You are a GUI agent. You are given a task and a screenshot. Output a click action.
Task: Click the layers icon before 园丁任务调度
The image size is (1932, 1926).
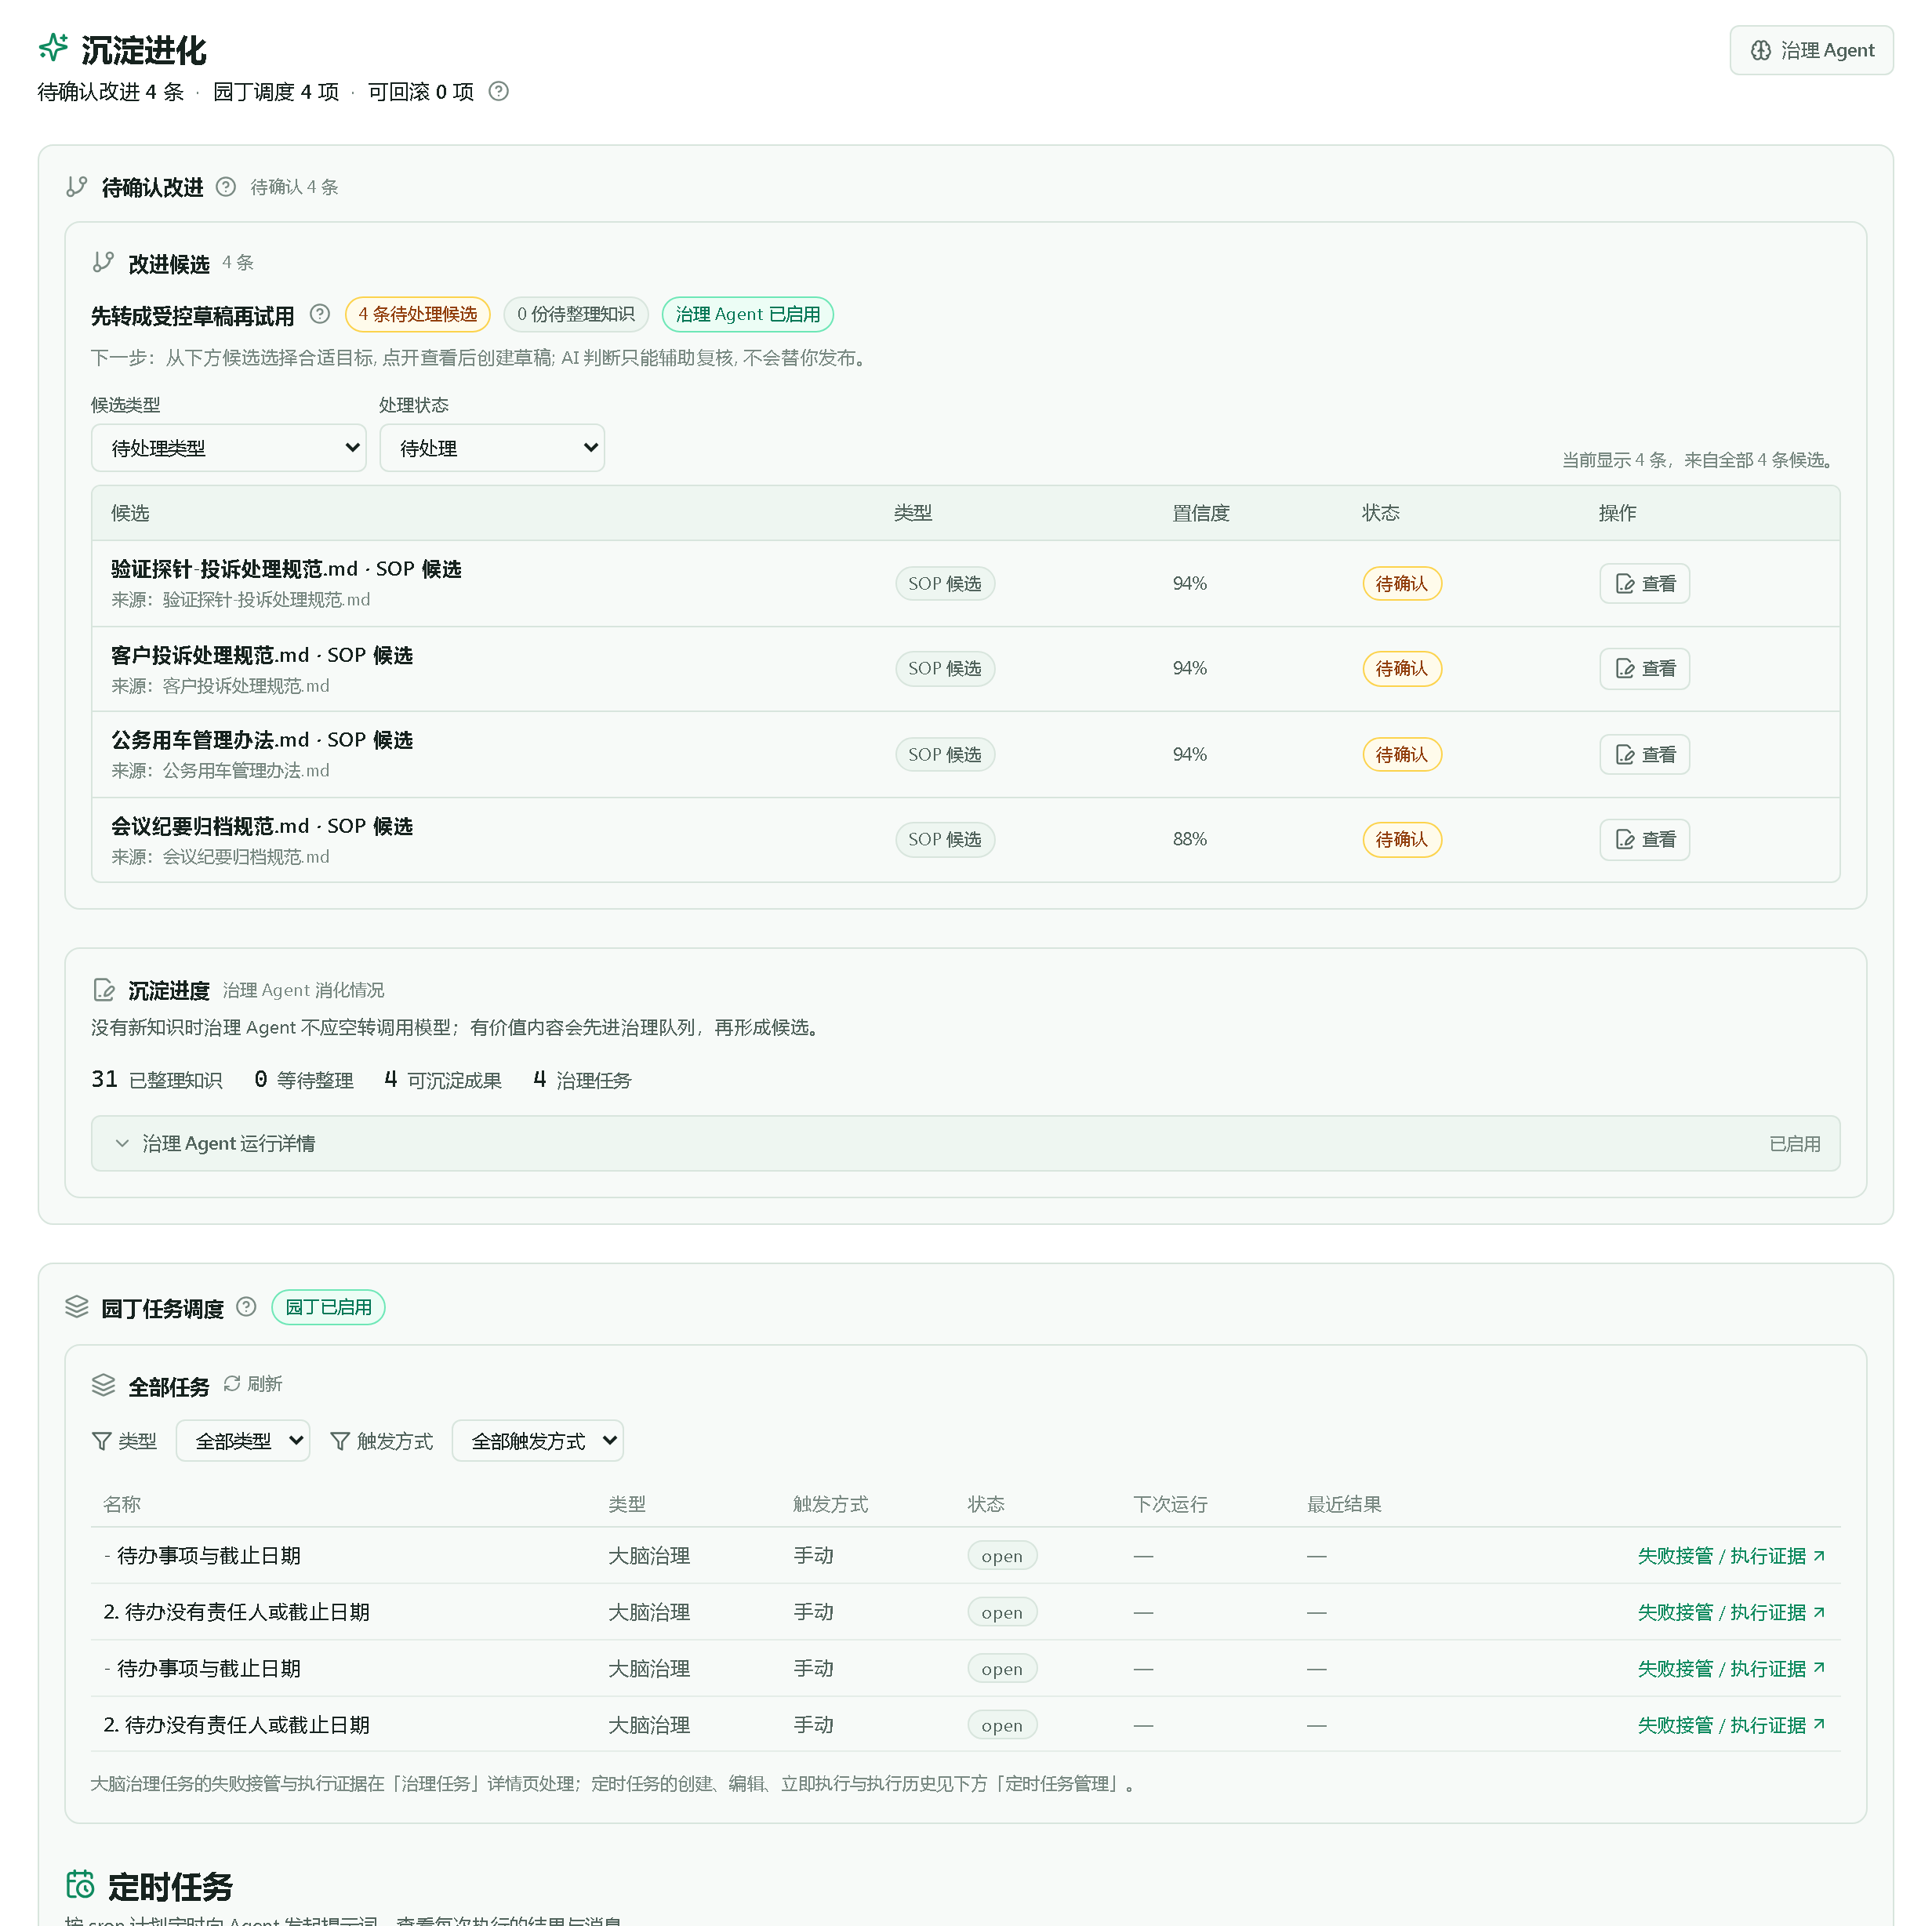(x=77, y=1308)
